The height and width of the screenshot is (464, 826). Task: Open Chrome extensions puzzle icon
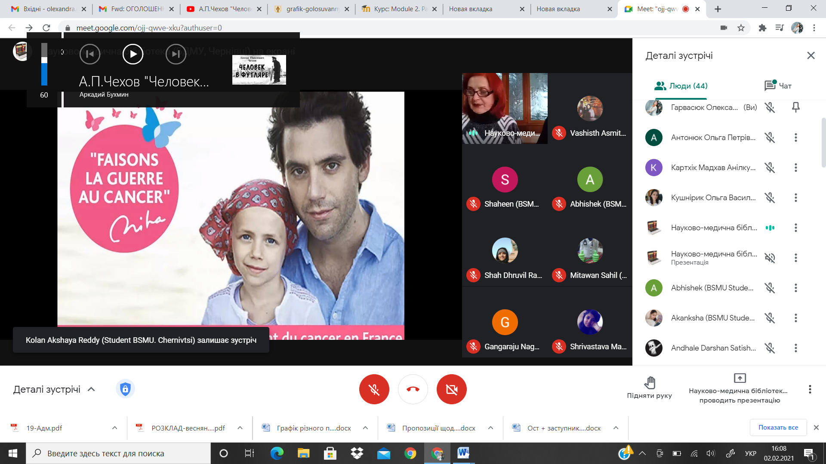pyautogui.click(x=762, y=28)
